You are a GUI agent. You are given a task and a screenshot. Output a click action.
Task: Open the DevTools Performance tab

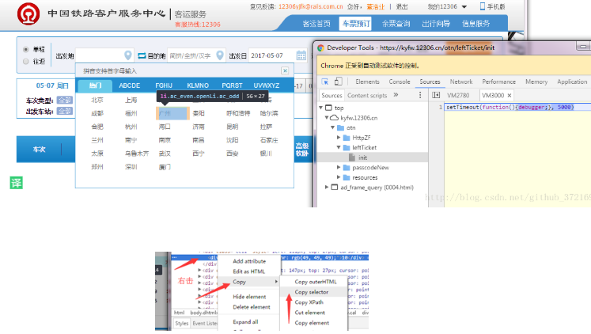(498, 82)
